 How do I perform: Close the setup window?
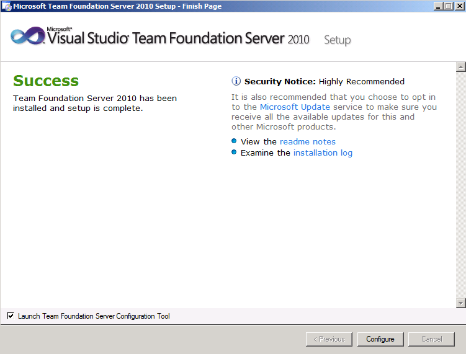pos(459,6)
